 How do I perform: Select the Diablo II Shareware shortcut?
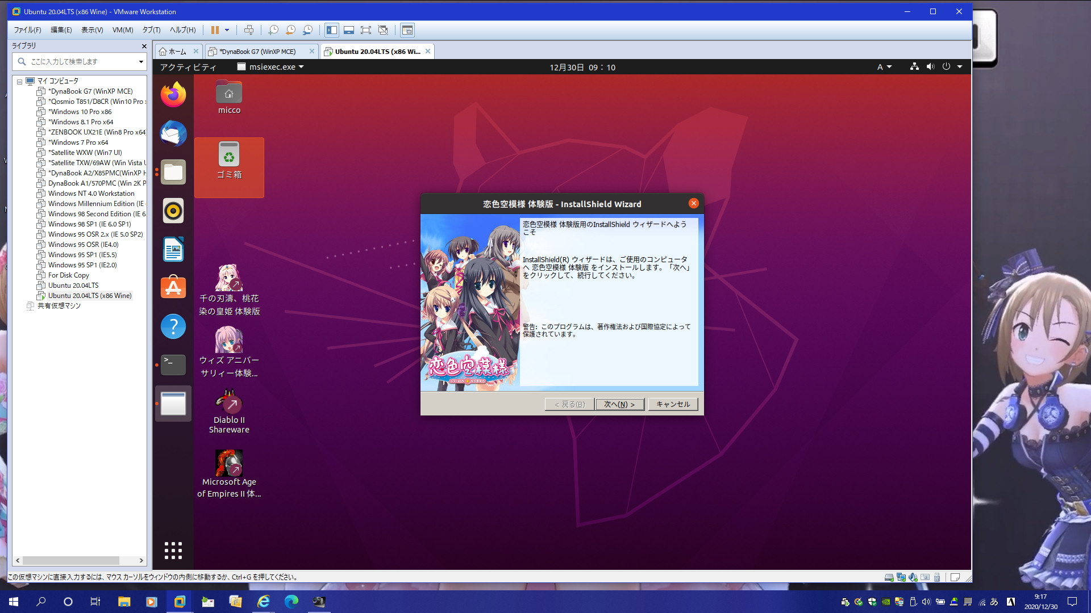click(x=229, y=411)
